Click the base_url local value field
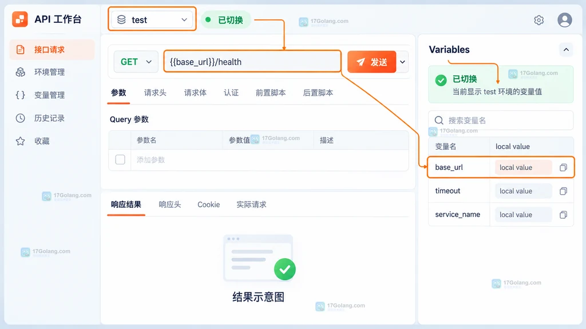The height and width of the screenshot is (329, 586). (523, 167)
